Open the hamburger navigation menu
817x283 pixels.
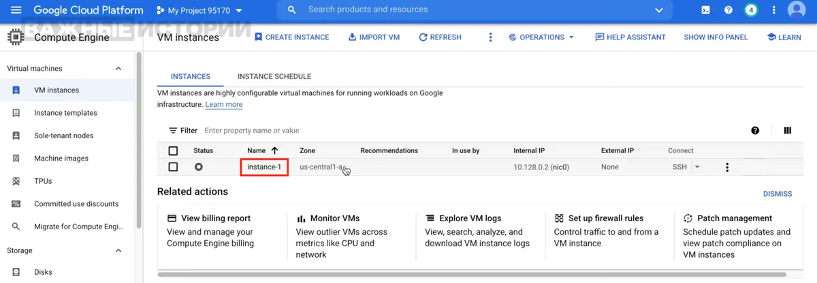pyautogui.click(x=16, y=10)
